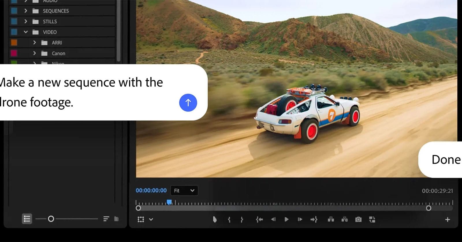Open the dropdown arrow beside the transform icon
The image size is (462, 242).
tap(151, 220)
